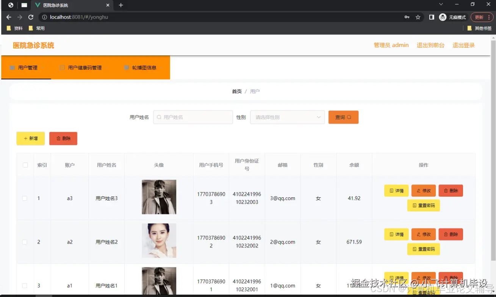
Task: Tick the select-all checkbox in table header
Action: (25, 165)
